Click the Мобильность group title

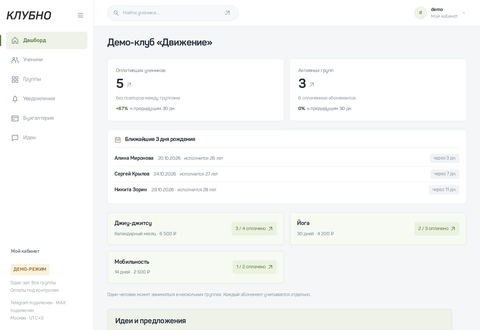[132, 262]
